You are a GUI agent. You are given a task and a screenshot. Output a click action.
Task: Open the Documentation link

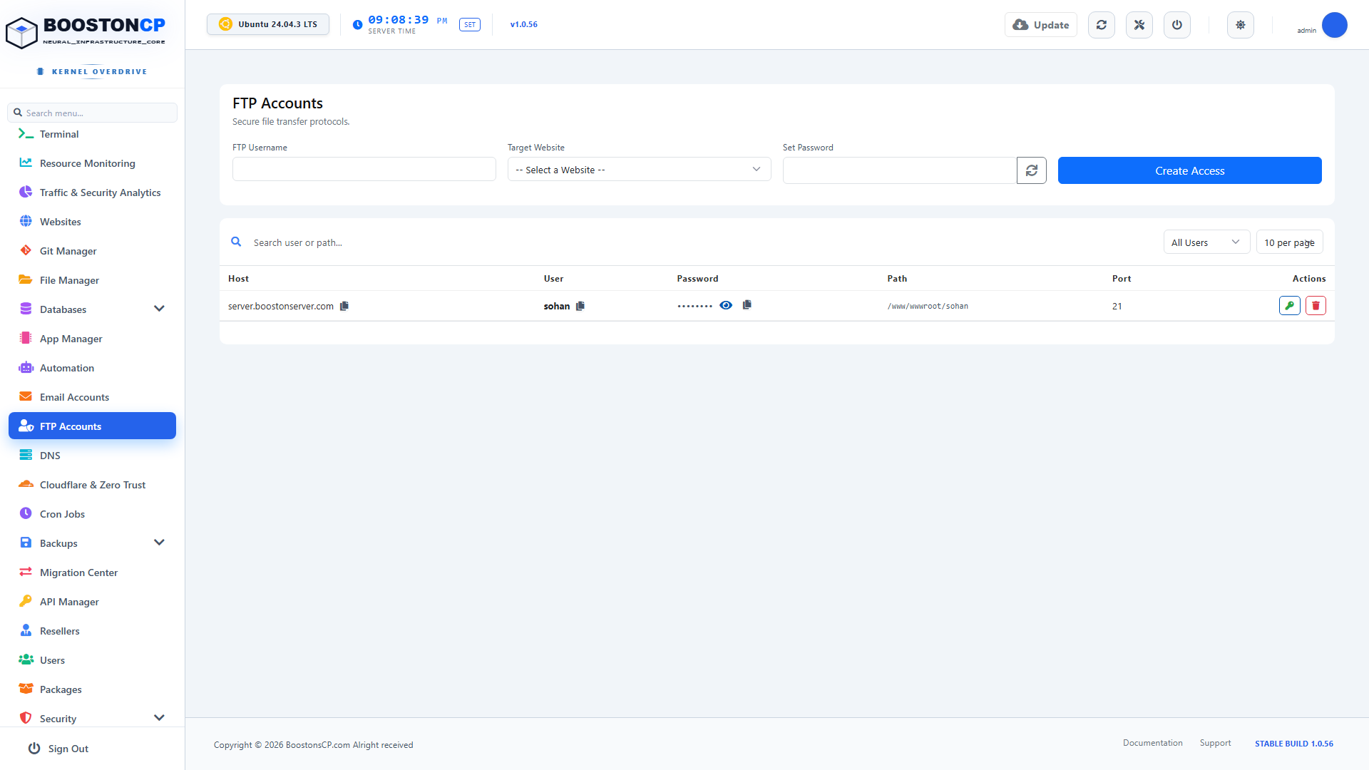pyautogui.click(x=1152, y=743)
